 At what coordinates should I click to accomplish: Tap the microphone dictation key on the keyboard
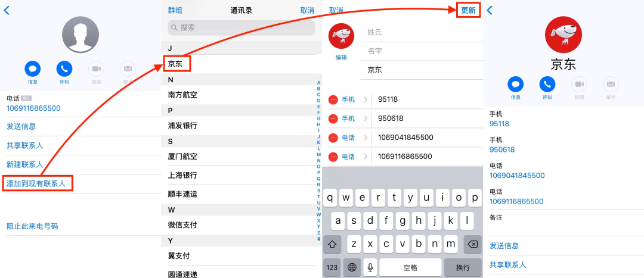pyautogui.click(x=370, y=267)
